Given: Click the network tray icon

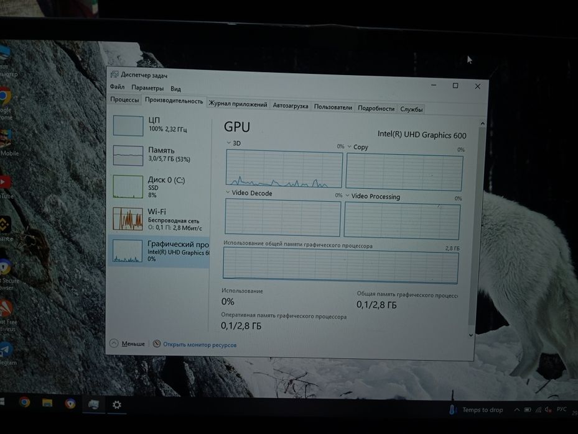Looking at the screenshot, I should 538,409.
